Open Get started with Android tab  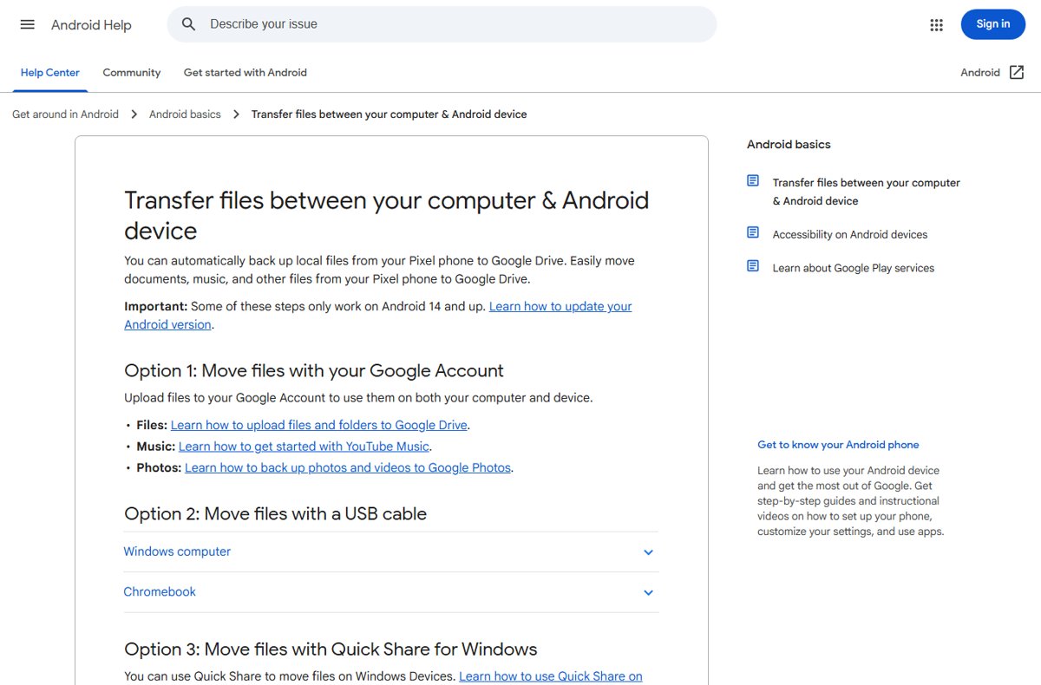point(246,73)
